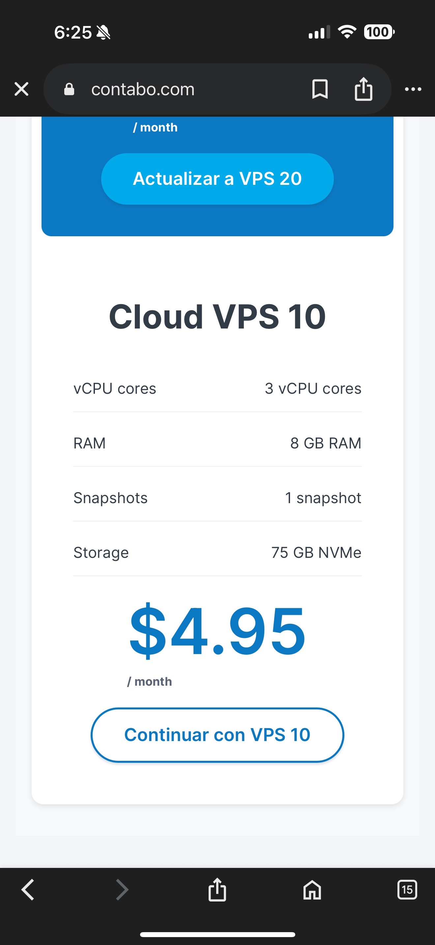Open the share icon in the address bar
This screenshot has height=945, width=435.
(x=363, y=89)
